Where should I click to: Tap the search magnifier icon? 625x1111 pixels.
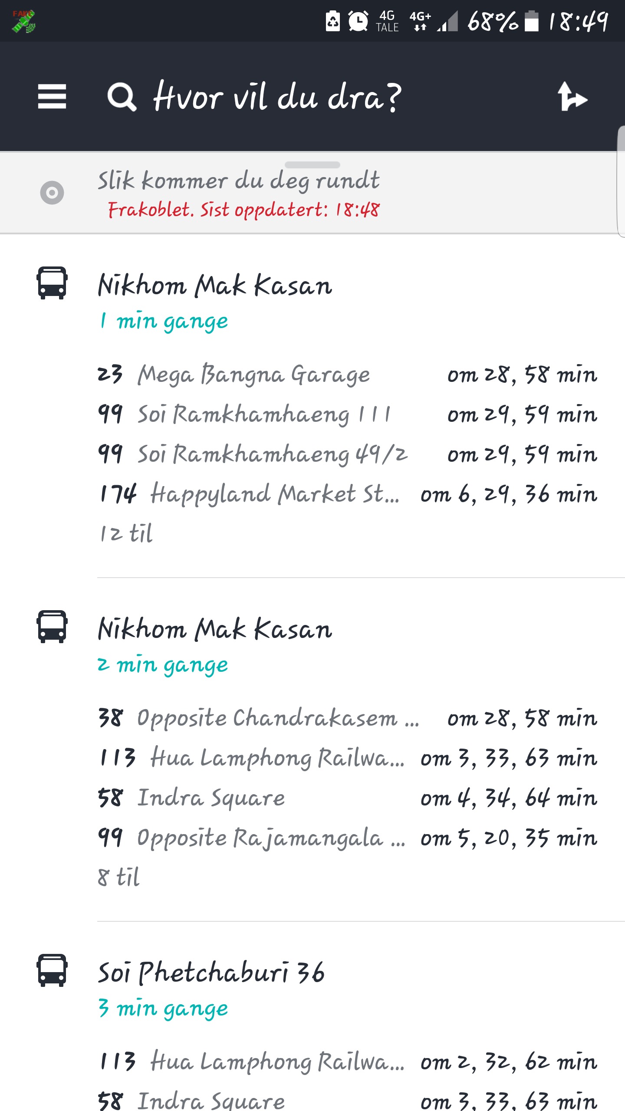pos(122,97)
